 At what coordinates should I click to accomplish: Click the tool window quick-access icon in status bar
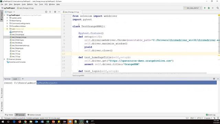tap(2, 118)
